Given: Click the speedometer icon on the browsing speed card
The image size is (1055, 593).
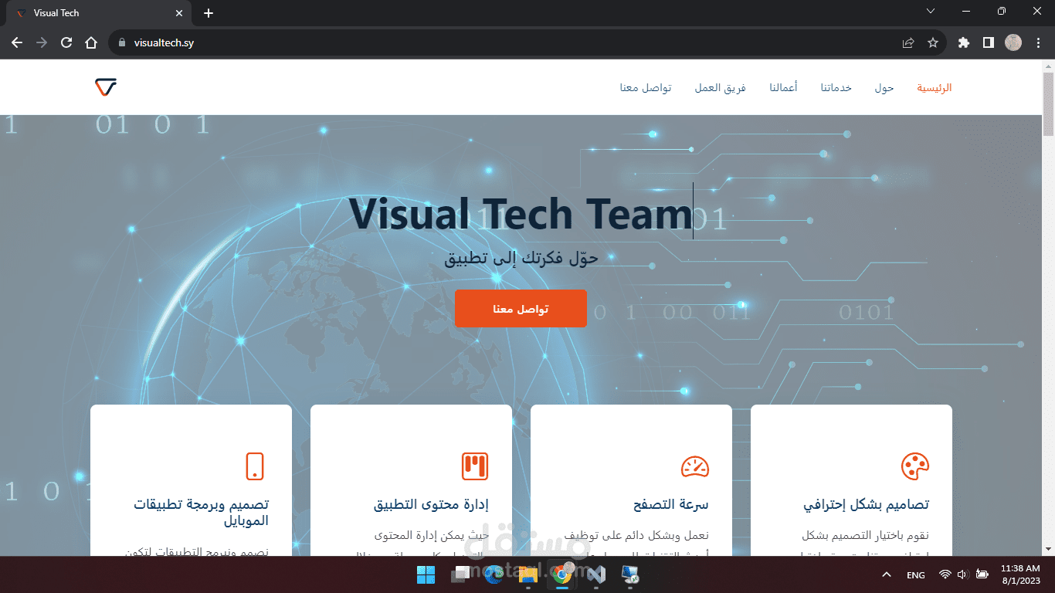Looking at the screenshot, I should [696, 466].
